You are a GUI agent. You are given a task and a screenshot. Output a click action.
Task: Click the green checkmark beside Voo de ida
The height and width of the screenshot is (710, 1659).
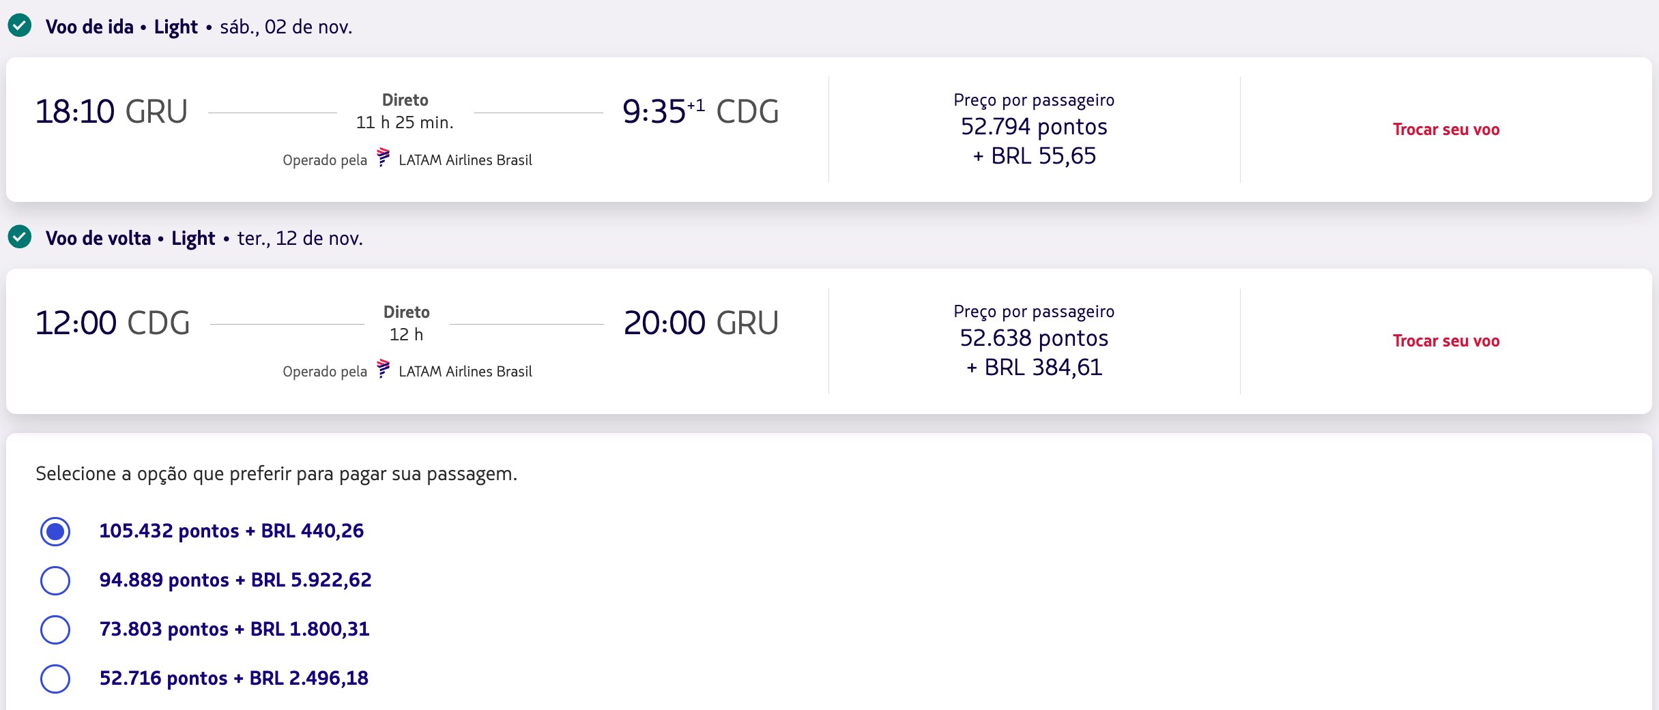tap(20, 26)
